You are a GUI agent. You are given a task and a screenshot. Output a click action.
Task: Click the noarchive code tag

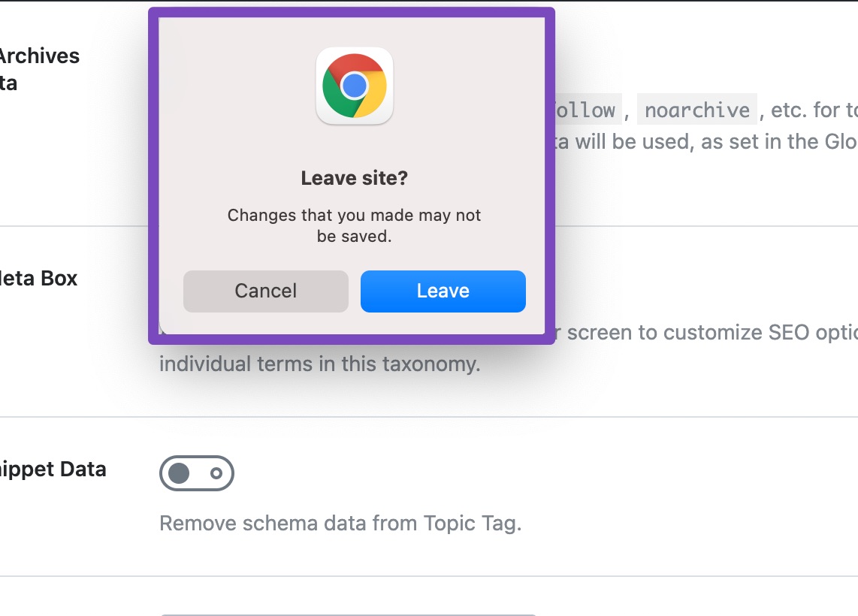696,110
